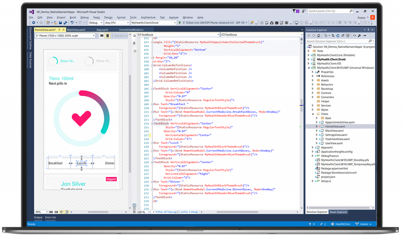Screen dimensions: 402x236
Task: Open Properties via the wrench icon
Action: [x=359, y=35]
